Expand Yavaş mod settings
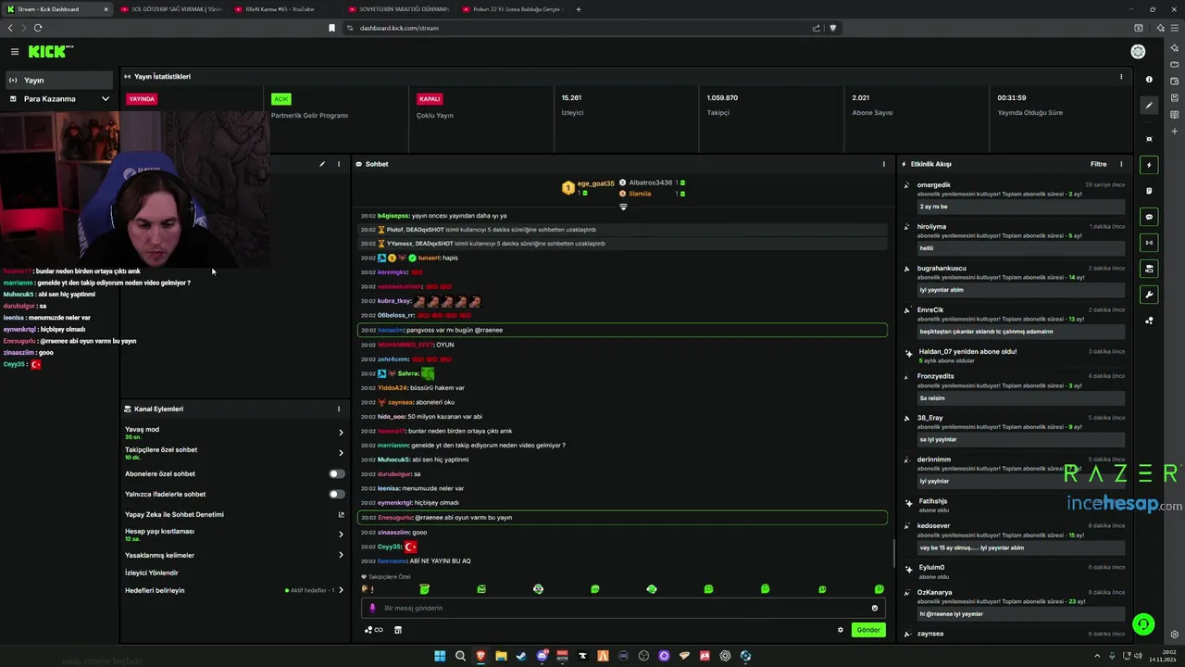Screen dimensions: 1185x667 pos(341,433)
